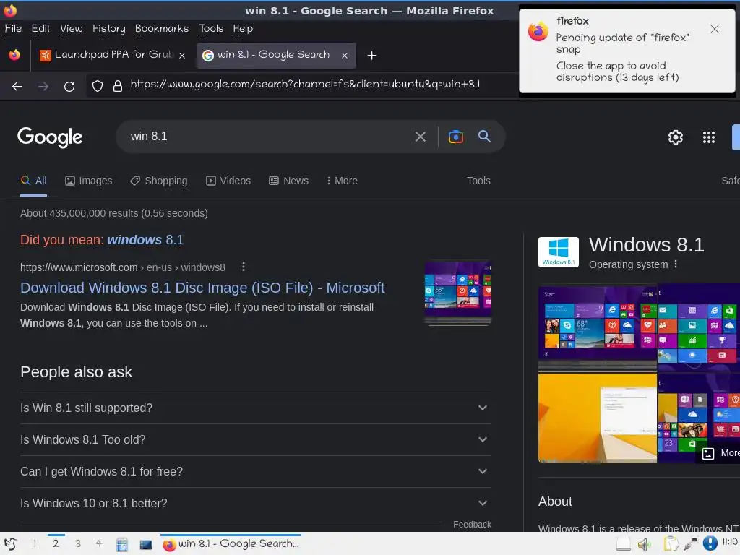Click the forward navigation arrow
The image size is (740, 555).
pos(43,87)
